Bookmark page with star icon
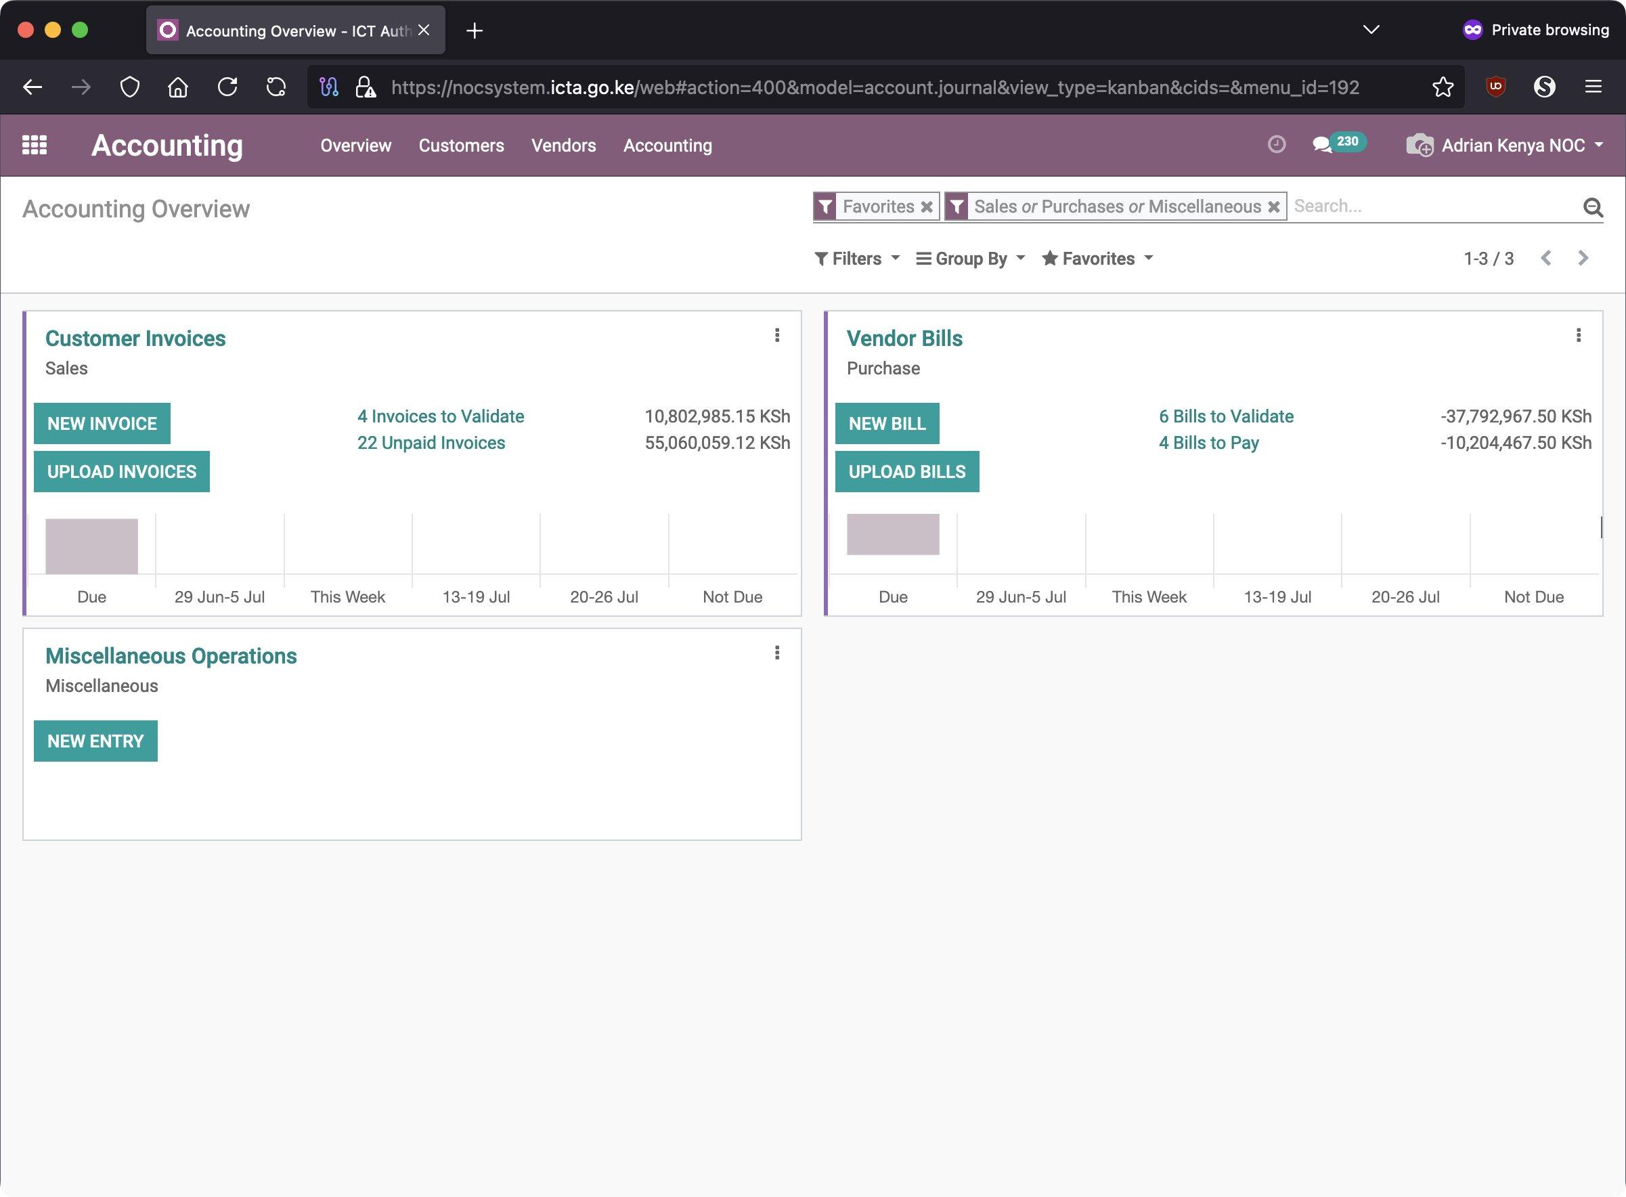1626x1197 pixels. click(x=1442, y=87)
